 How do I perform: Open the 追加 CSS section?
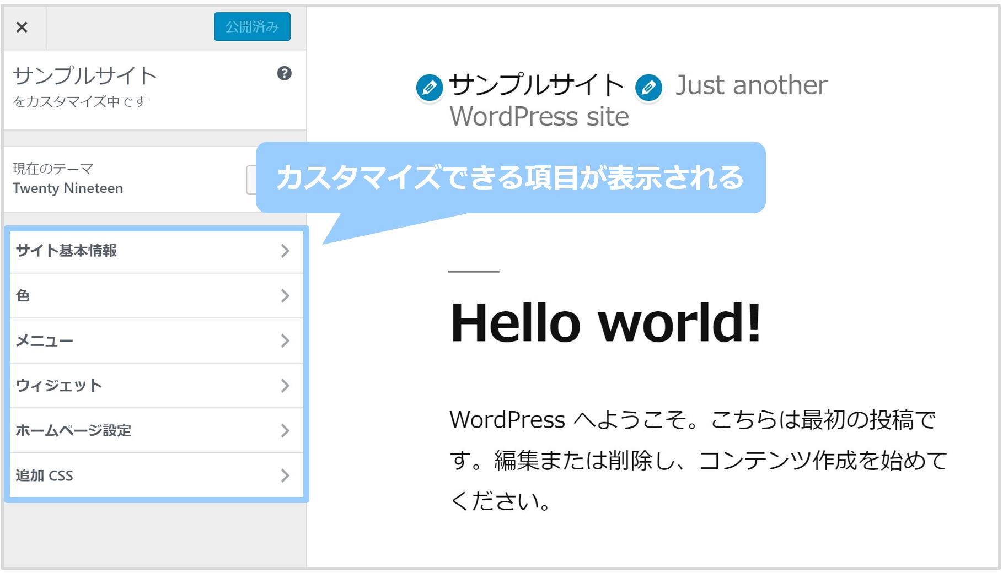click(x=44, y=475)
